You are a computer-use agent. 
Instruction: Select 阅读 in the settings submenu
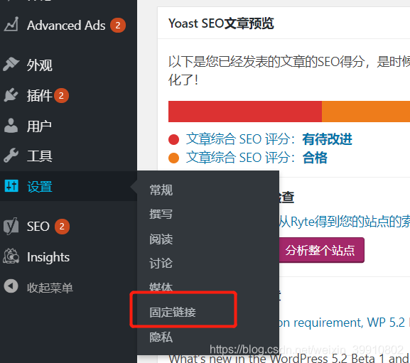click(x=161, y=239)
